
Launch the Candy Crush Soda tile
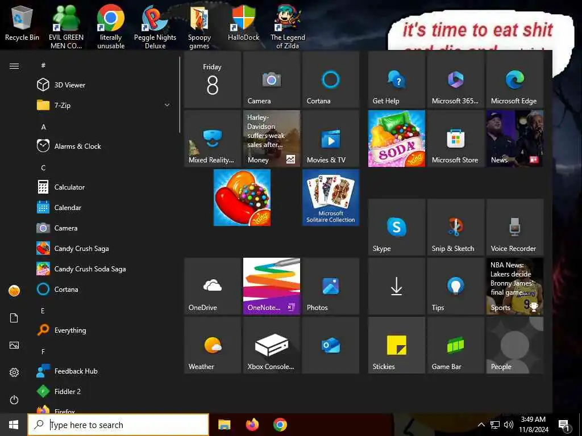396,139
